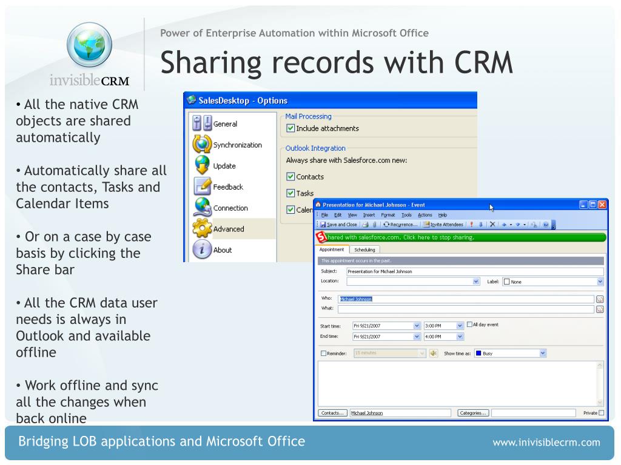The height and width of the screenshot is (465, 621).
Task: Click lookup icon beside the Who field
Action: 600,299
